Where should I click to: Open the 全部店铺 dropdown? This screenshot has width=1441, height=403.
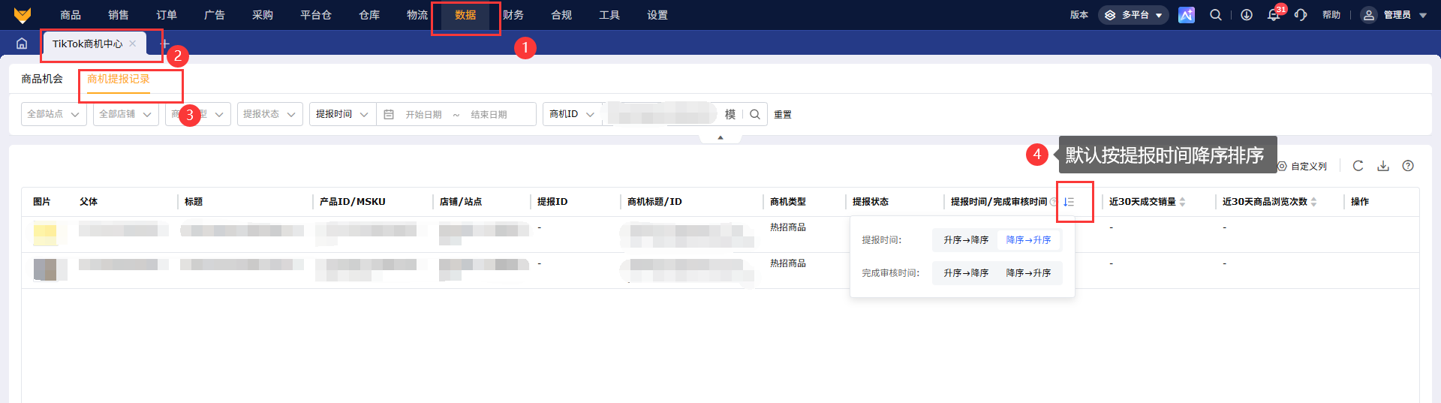click(126, 114)
